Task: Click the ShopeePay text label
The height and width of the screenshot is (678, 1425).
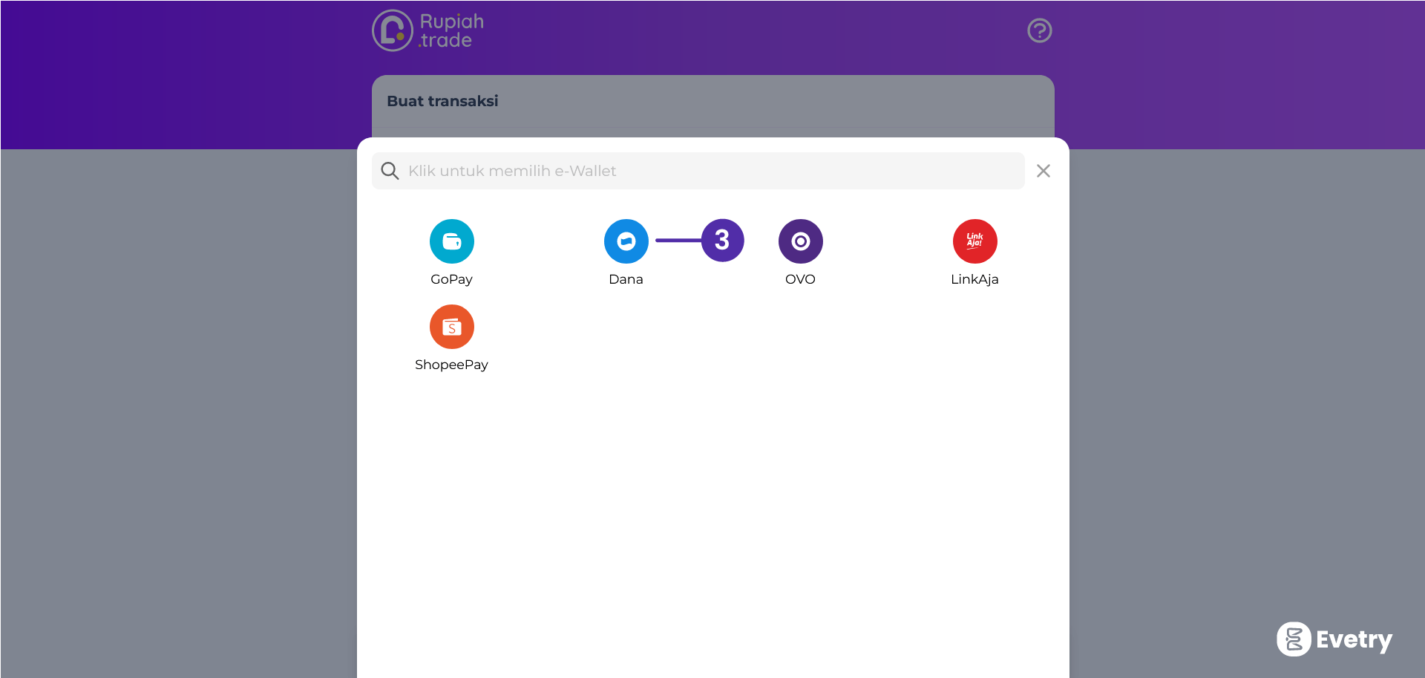Action: click(x=451, y=365)
